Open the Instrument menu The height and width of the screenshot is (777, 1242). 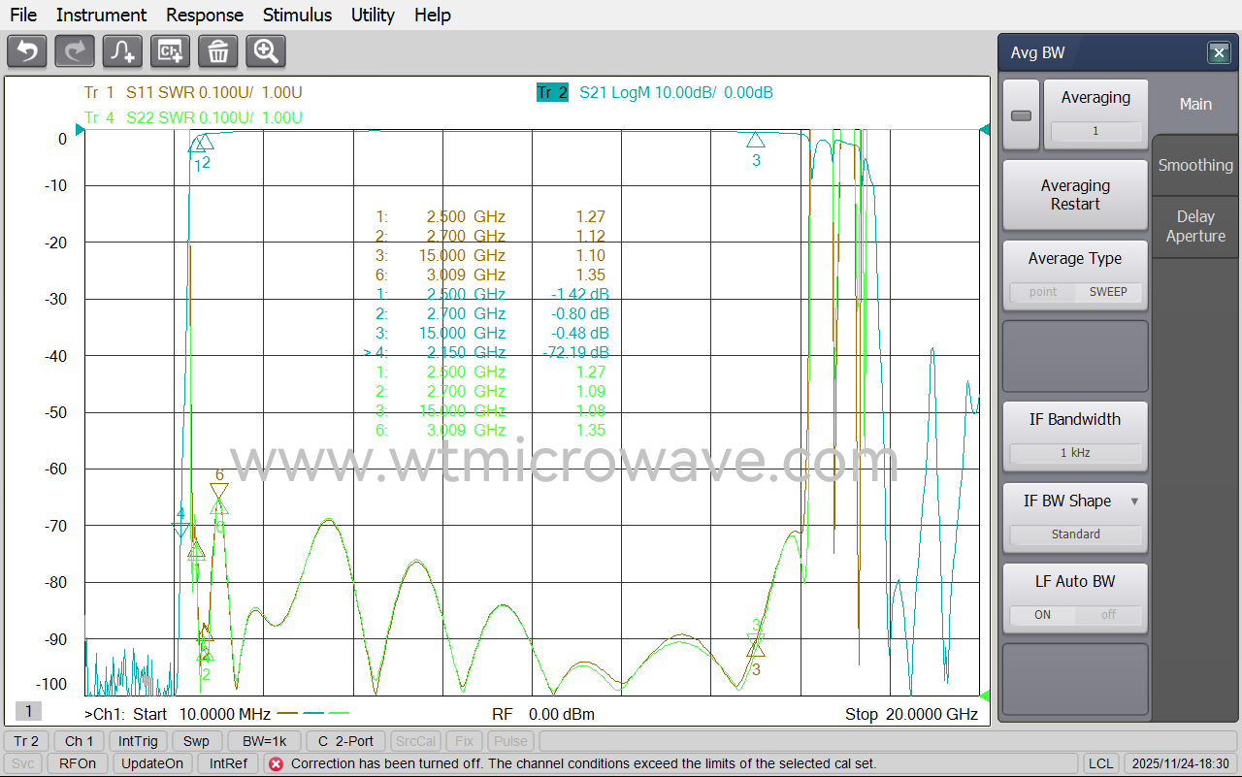(x=101, y=15)
